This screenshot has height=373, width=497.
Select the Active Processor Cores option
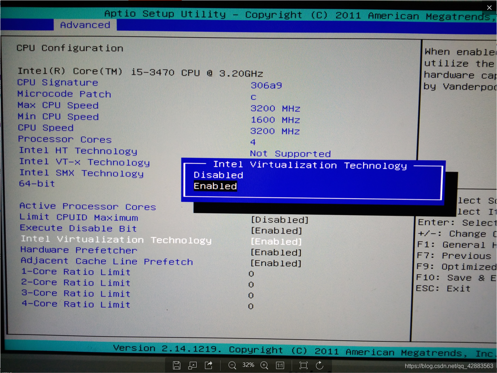coord(88,206)
